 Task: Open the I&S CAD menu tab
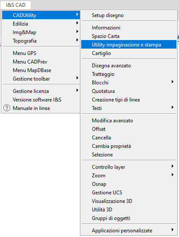coord(16,5)
